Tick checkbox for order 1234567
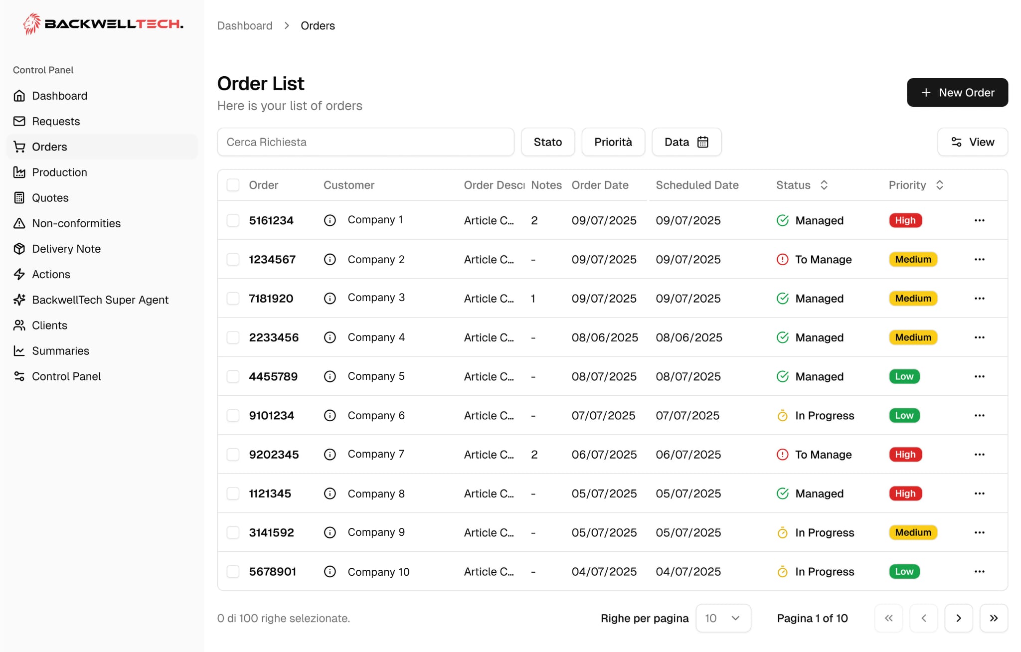1021x652 pixels. [x=233, y=259]
